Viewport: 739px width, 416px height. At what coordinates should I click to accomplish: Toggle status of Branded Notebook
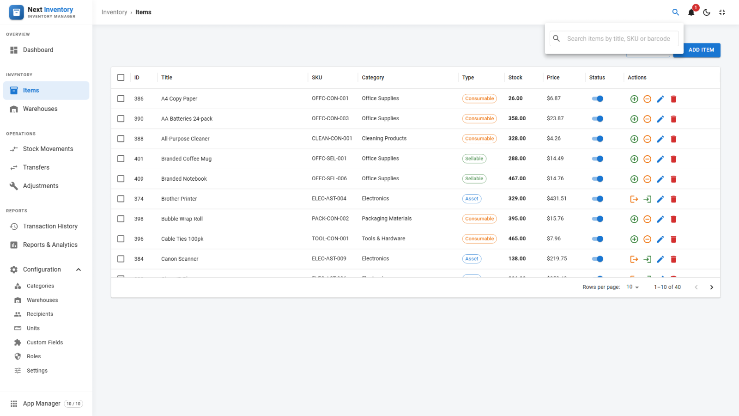(x=598, y=179)
